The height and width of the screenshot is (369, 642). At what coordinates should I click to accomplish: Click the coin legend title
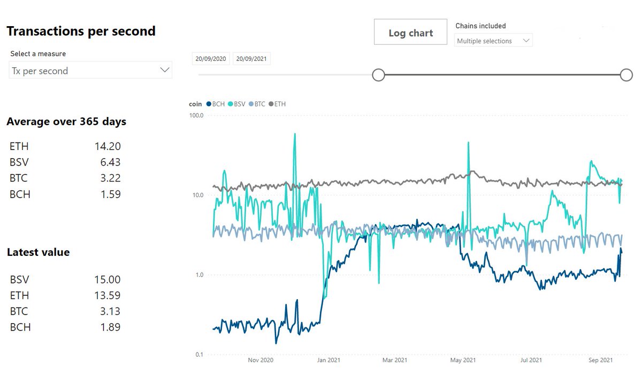pyautogui.click(x=195, y=104)
